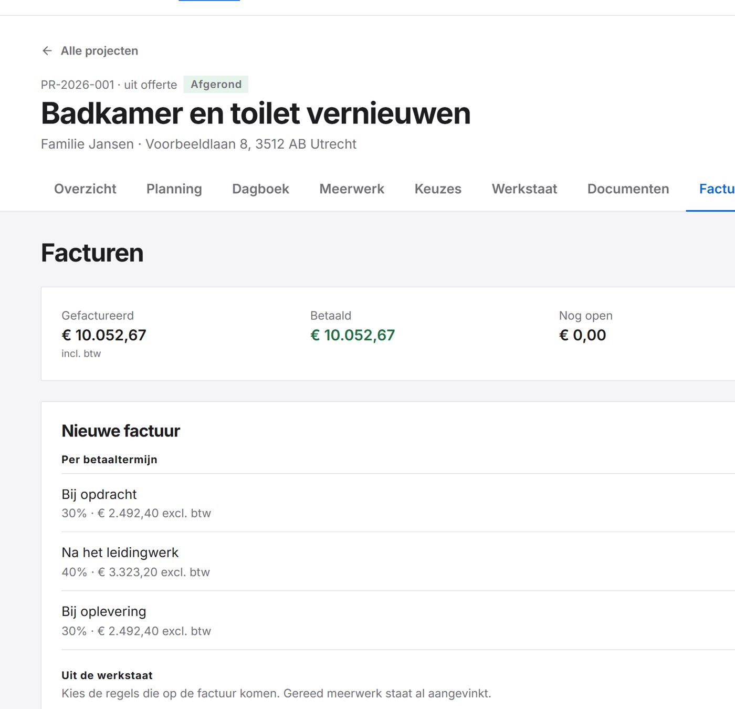Switch to the Keuzes tab
Screen dimensions: 735x709
438,189
